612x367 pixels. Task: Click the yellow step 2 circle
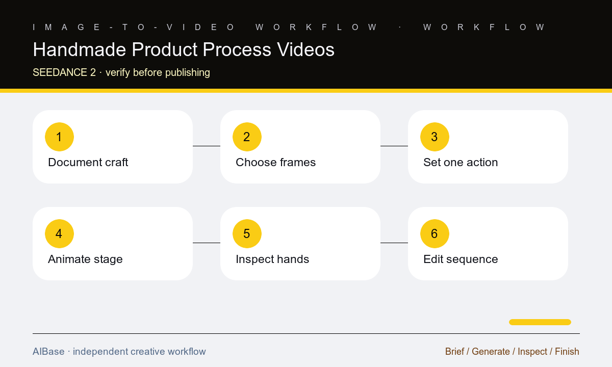247,137
